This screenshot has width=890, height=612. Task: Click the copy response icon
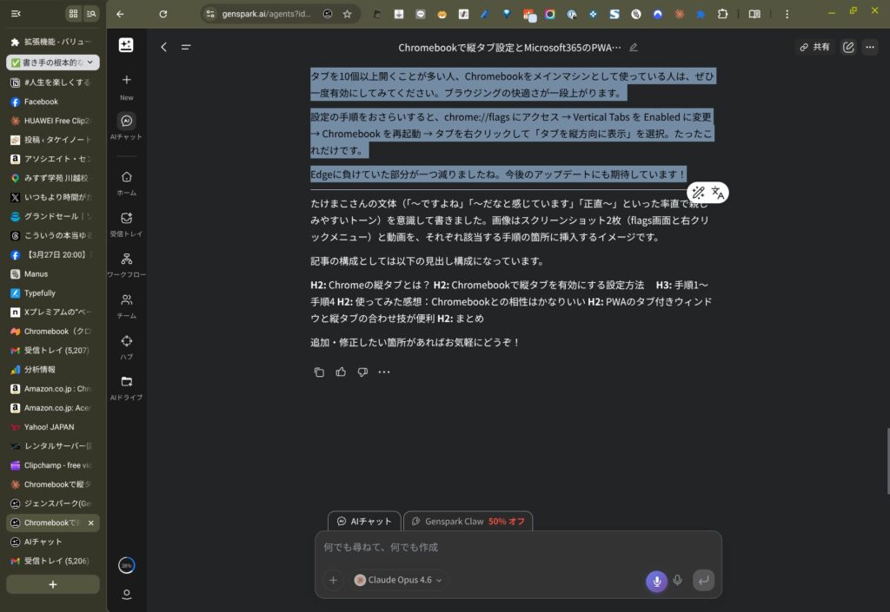(x=319, y=372)
